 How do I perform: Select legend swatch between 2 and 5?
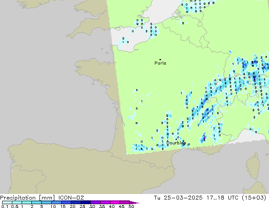36,202
